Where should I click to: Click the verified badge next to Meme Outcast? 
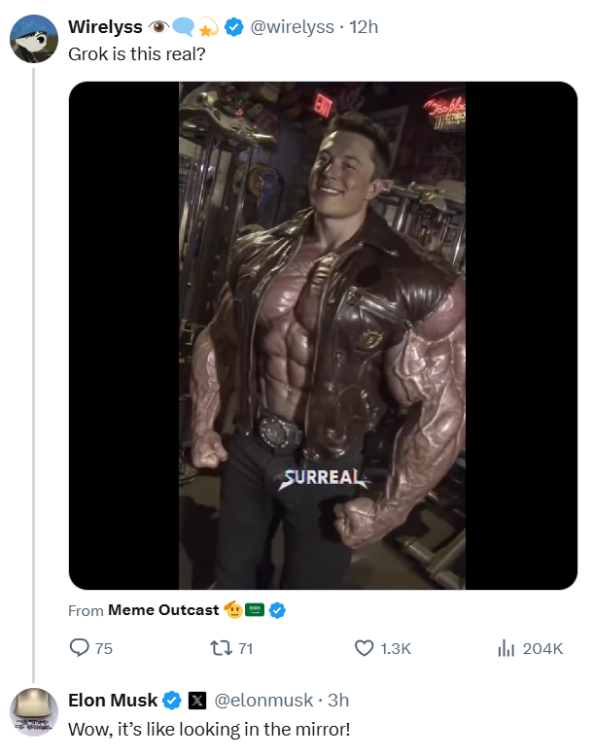[277, 610]
